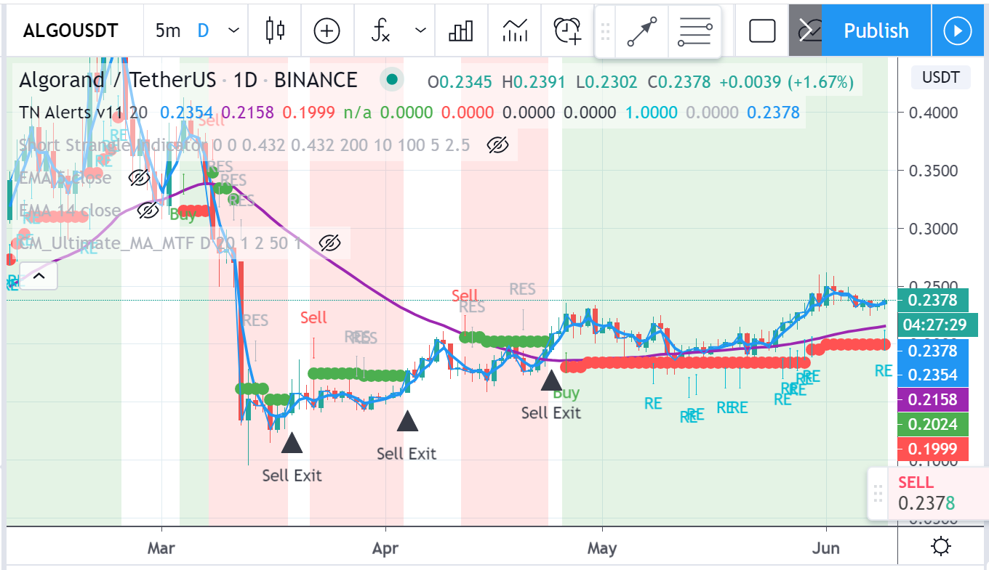This screenshot has width=989, height=570.
Task: Select the trend line drawing tool
Action: point(641,31)
